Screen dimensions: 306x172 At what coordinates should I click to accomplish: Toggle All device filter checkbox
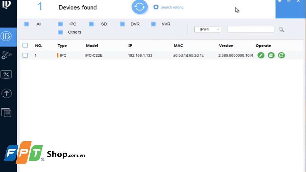[26, 24]
